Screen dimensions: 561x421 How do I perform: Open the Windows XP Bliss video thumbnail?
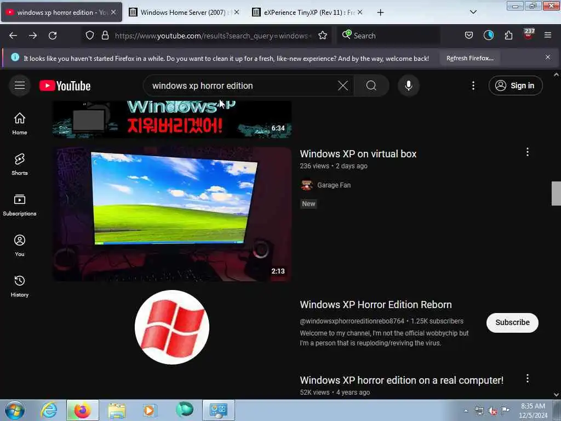[x=172, y=214]
